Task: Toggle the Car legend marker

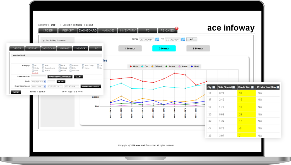Action: (142, 66)
